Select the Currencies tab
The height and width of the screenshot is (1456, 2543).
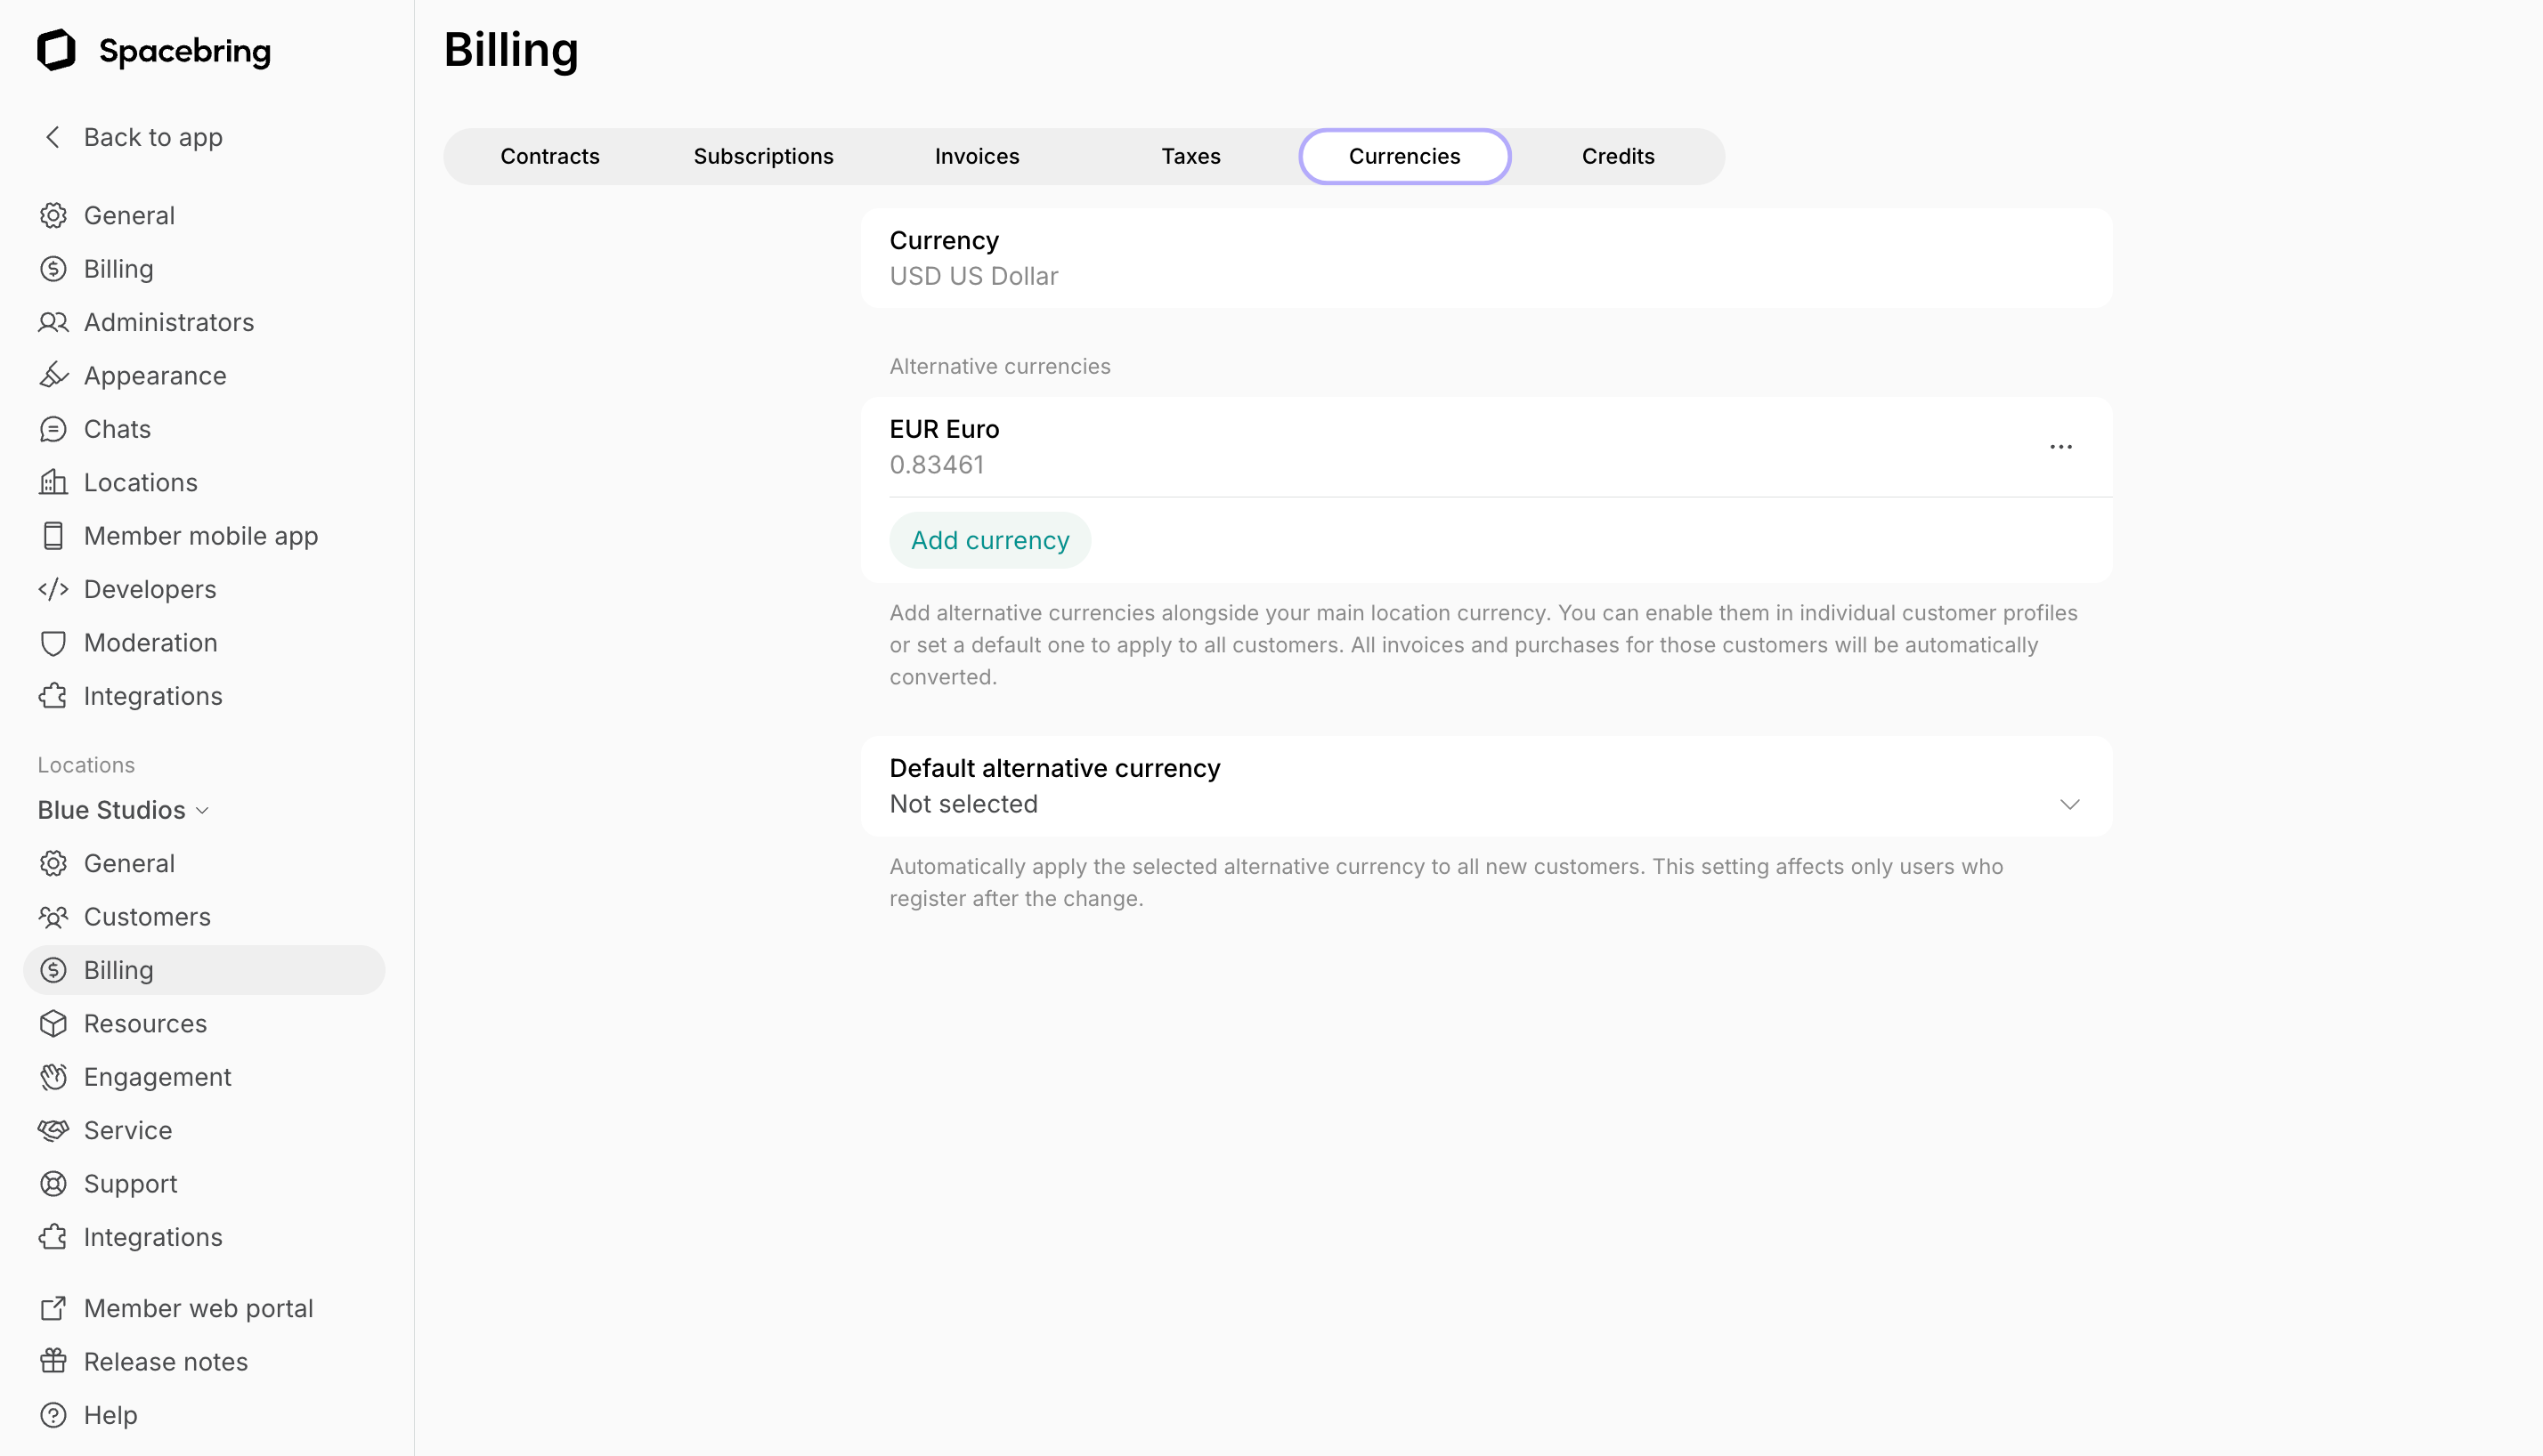click(1404, 156)
